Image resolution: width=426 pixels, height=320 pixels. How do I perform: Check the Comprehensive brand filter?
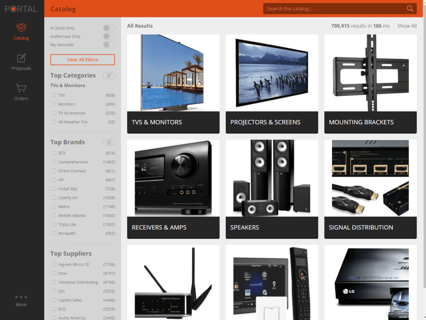tap(54, 162)
